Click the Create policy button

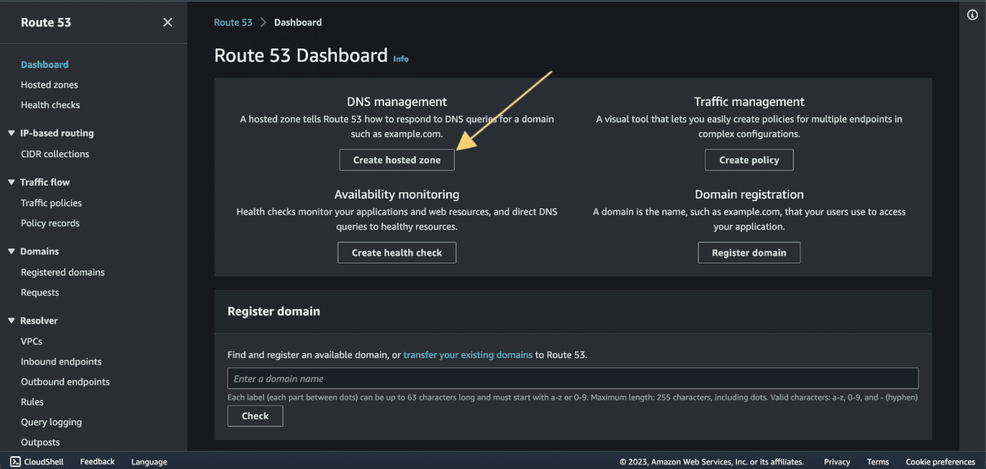(x=749, y=159)
